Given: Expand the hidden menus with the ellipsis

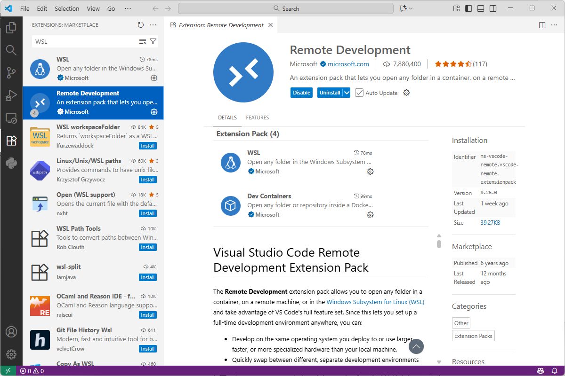Looking at the screenshot, I should [x=128, y=8].
